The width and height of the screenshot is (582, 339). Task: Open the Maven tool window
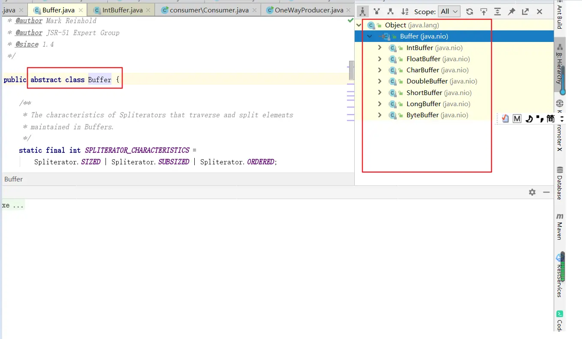pos(559,226)
